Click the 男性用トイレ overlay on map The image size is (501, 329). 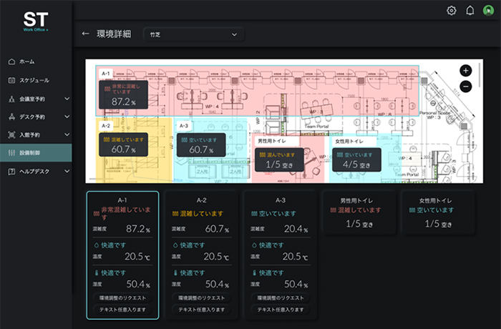point(279,159)
